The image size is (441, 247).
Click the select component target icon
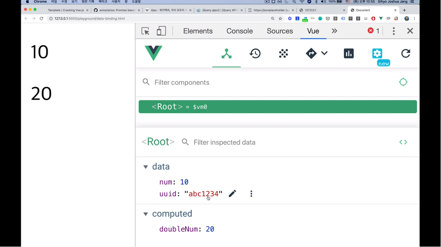coord(403,82)
